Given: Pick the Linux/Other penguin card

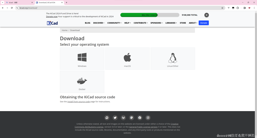Looking at the screenshot, I should pos(173,59).
